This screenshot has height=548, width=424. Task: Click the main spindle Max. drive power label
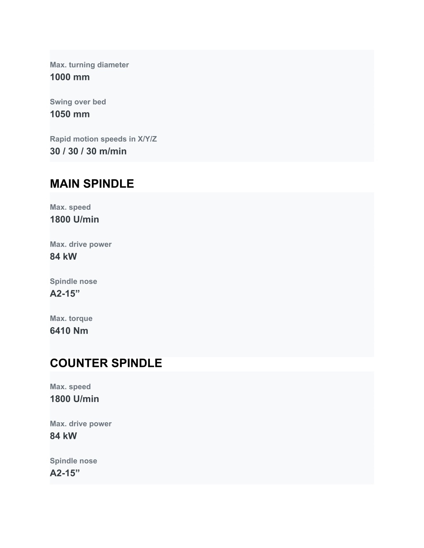81,244
